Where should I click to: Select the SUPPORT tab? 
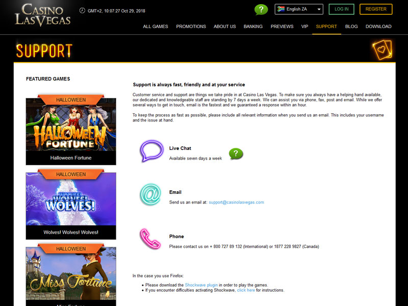click(x=326, y=27)
